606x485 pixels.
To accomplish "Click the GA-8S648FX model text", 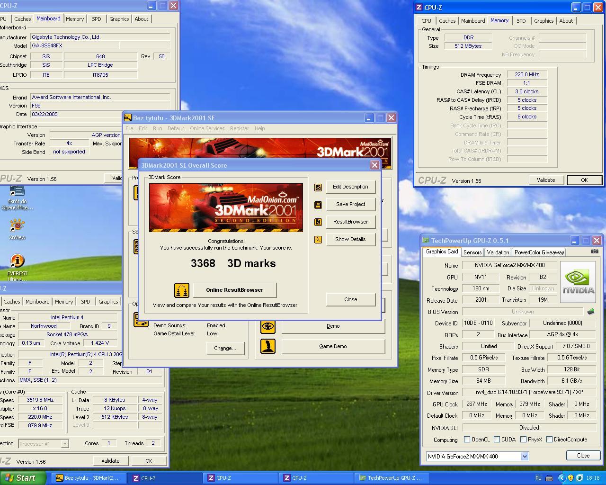I will (47, 45).
